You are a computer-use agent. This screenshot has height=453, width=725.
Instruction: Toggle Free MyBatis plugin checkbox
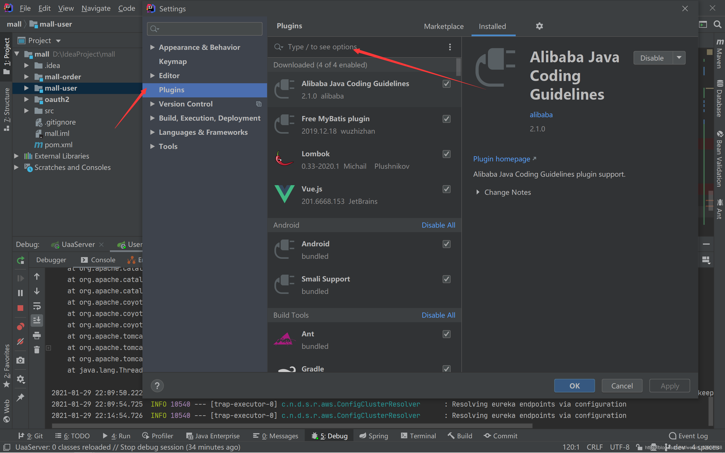click(446, 119)
